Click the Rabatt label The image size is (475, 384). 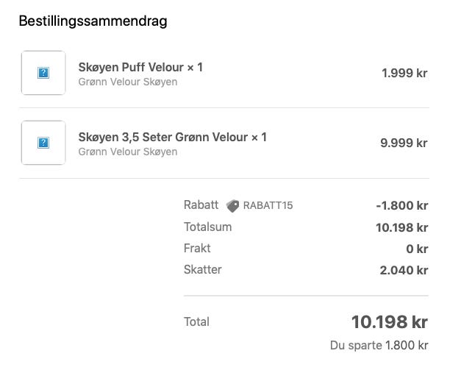(201, 205)
